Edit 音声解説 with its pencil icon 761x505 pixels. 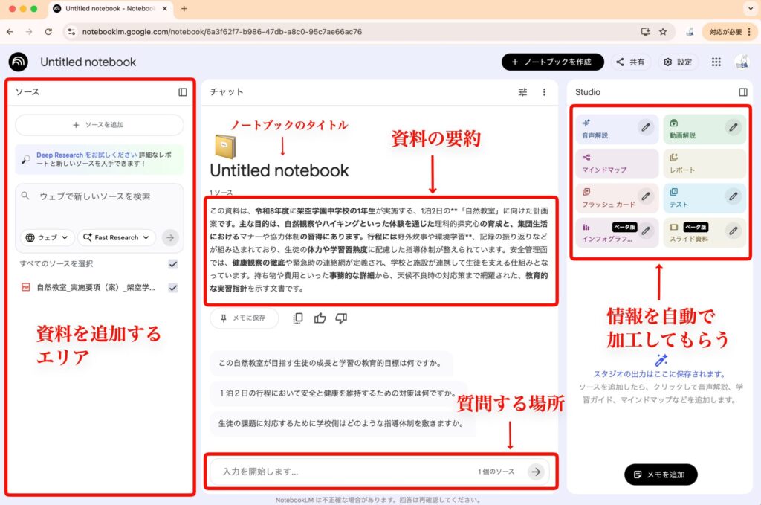(647, 127)
